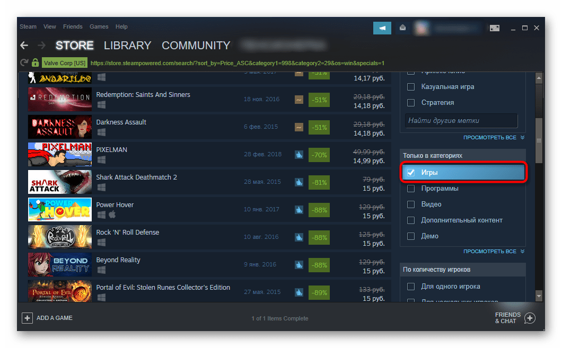Switch to Big Picture mode icon

coord(495,28)
